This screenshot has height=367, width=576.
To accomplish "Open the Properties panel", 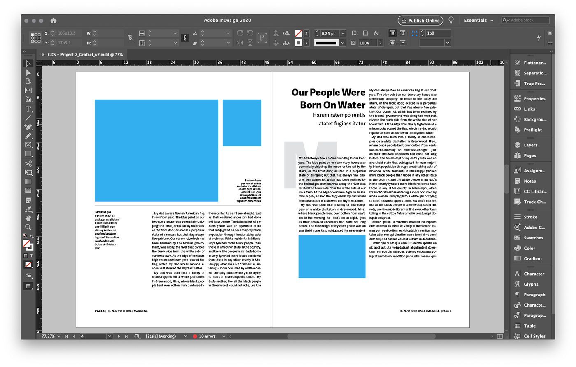I will [530, 99].
